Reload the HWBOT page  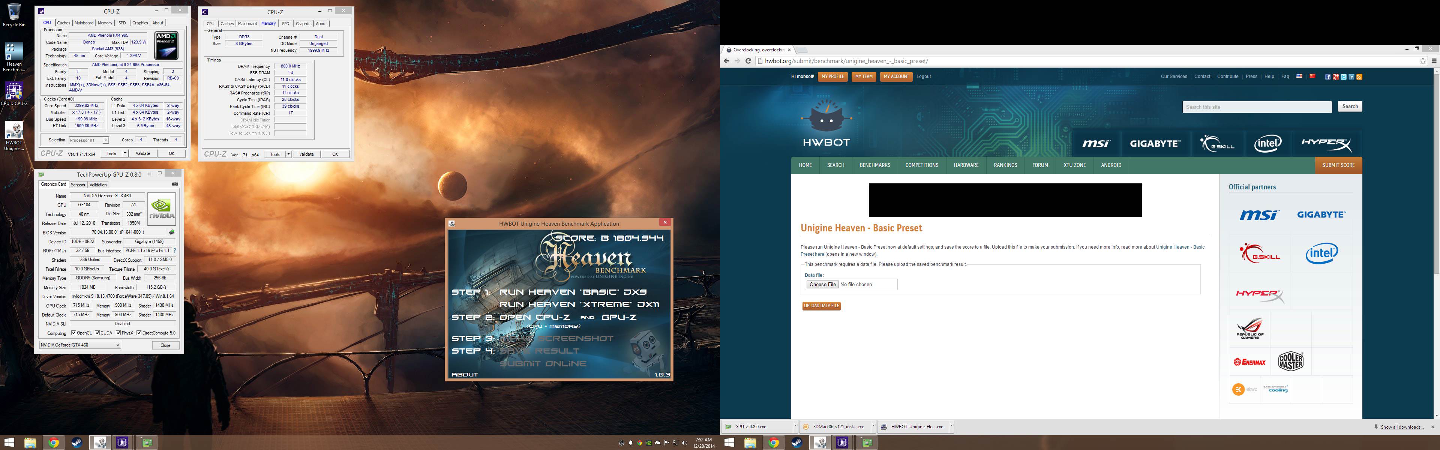click(748, 61)
